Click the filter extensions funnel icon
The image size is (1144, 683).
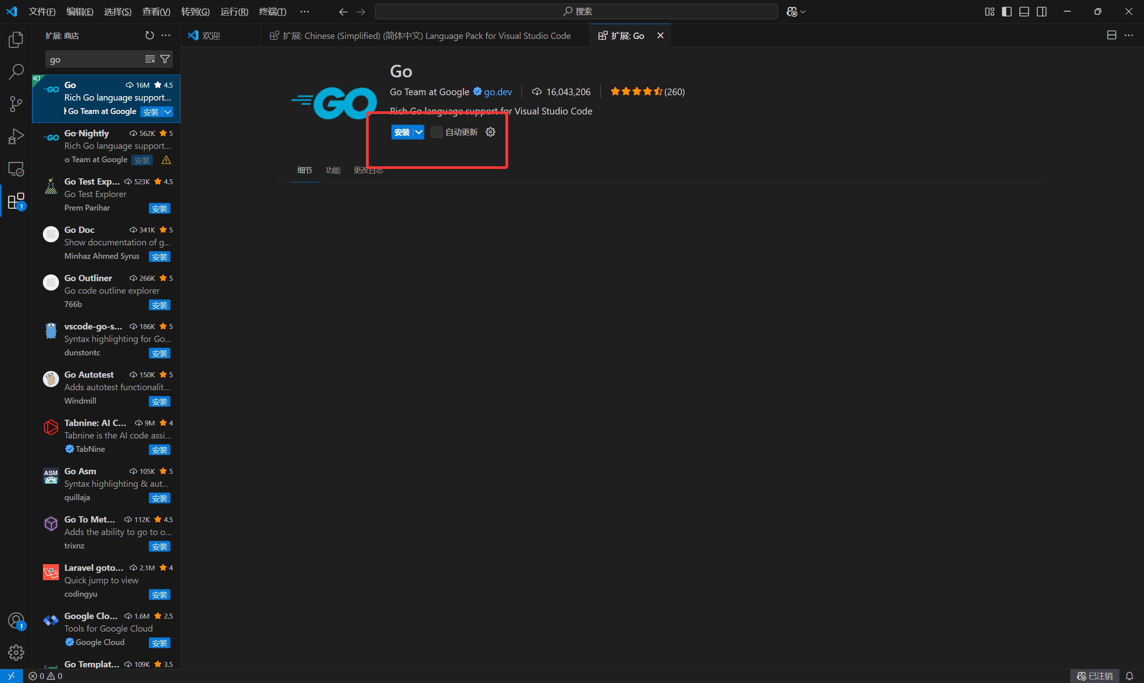point(165,59)
